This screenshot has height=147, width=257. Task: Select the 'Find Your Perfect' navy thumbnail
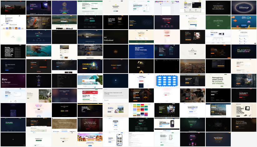click(218, 139)
